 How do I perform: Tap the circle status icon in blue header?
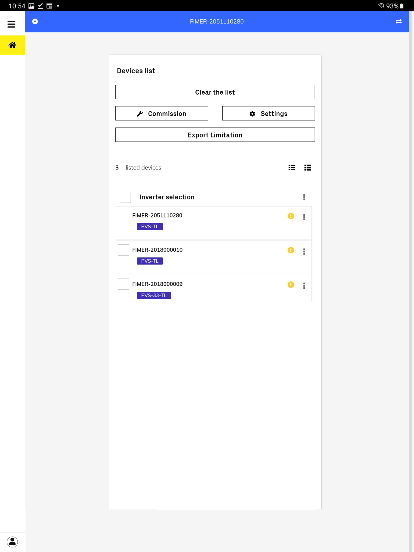[35, 21]
